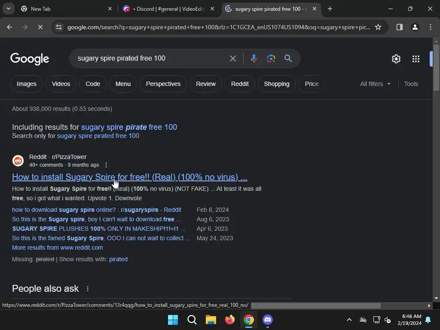Show results with pirated

[119, 259]
